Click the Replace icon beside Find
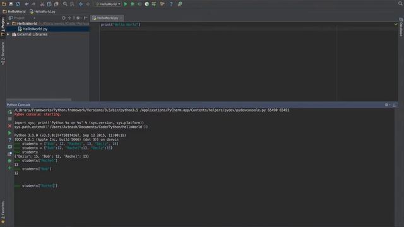 [x=72, y=4]
